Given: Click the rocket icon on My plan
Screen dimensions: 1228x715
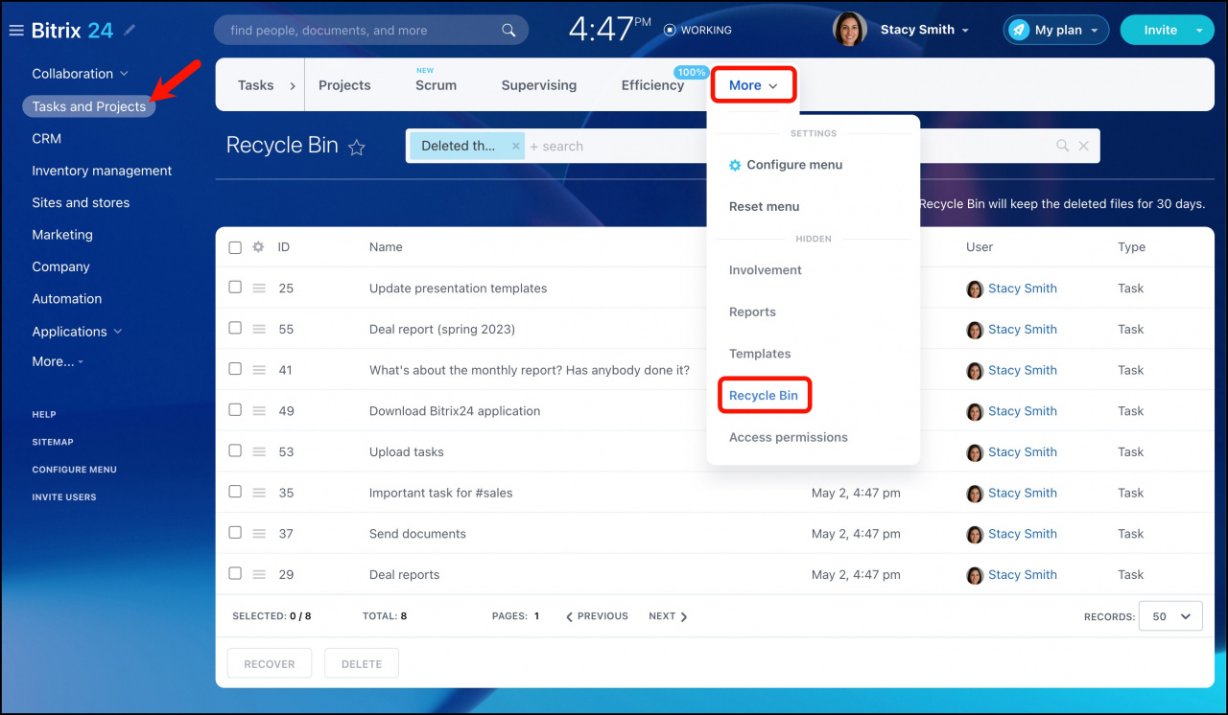Looking at the screenshot, I should tap(1018, 30).
